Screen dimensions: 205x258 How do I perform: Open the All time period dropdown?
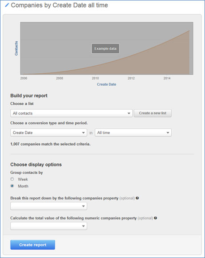(133, 133)
